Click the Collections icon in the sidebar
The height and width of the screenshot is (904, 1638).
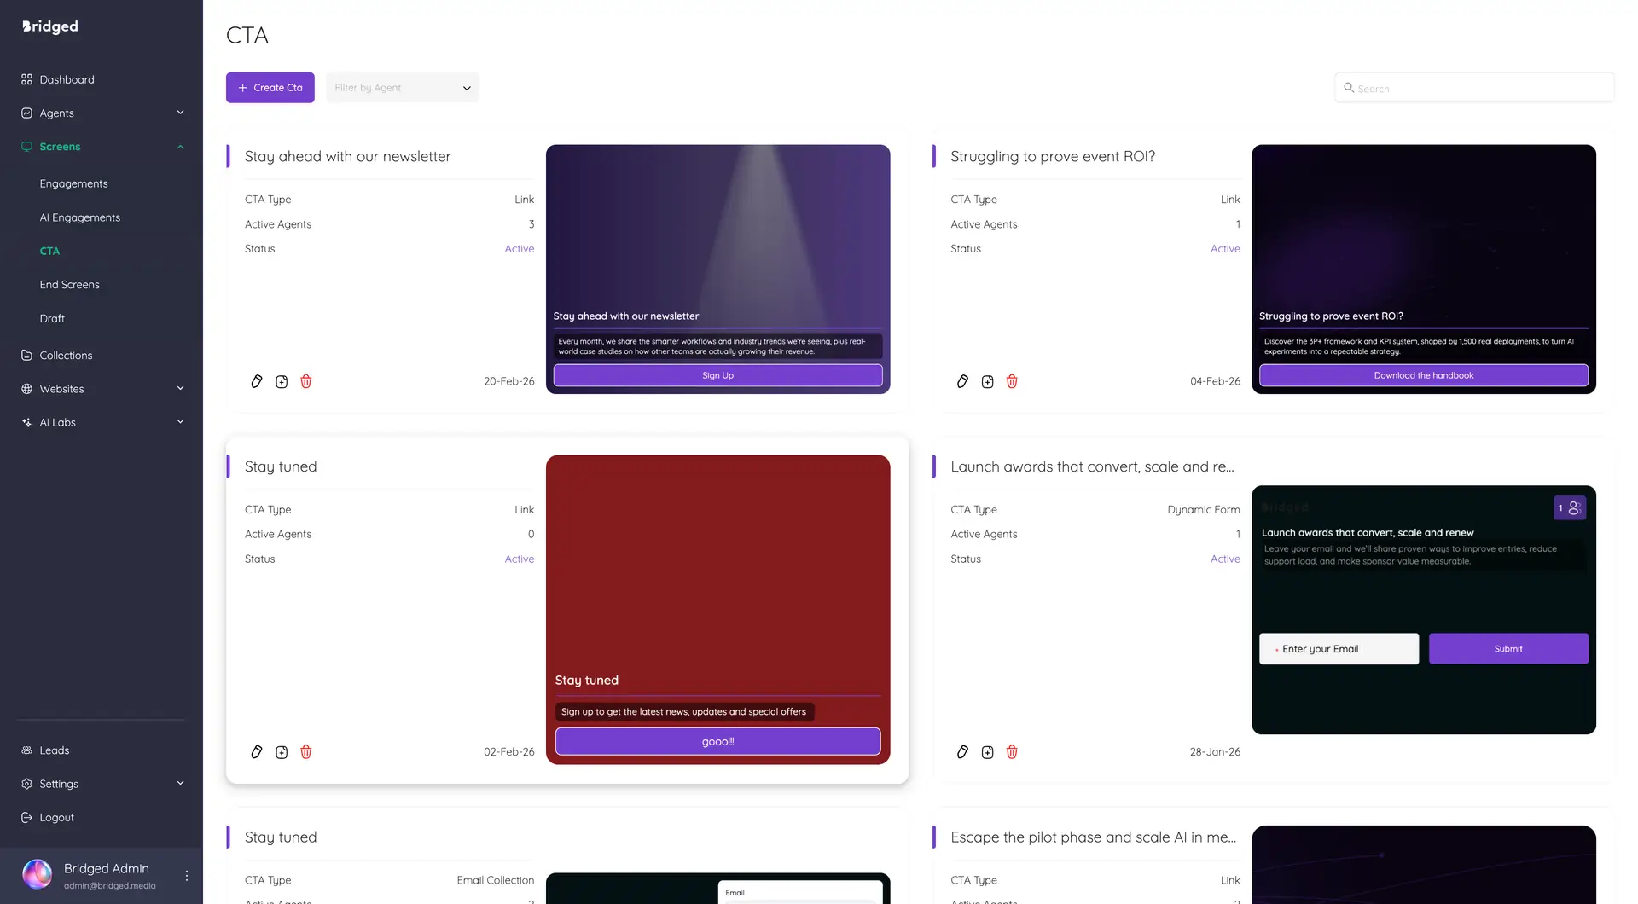click(x=27, y=355)
